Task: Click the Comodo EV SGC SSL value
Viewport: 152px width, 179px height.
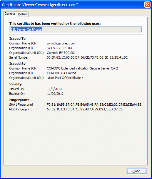Action: (61, 53)
